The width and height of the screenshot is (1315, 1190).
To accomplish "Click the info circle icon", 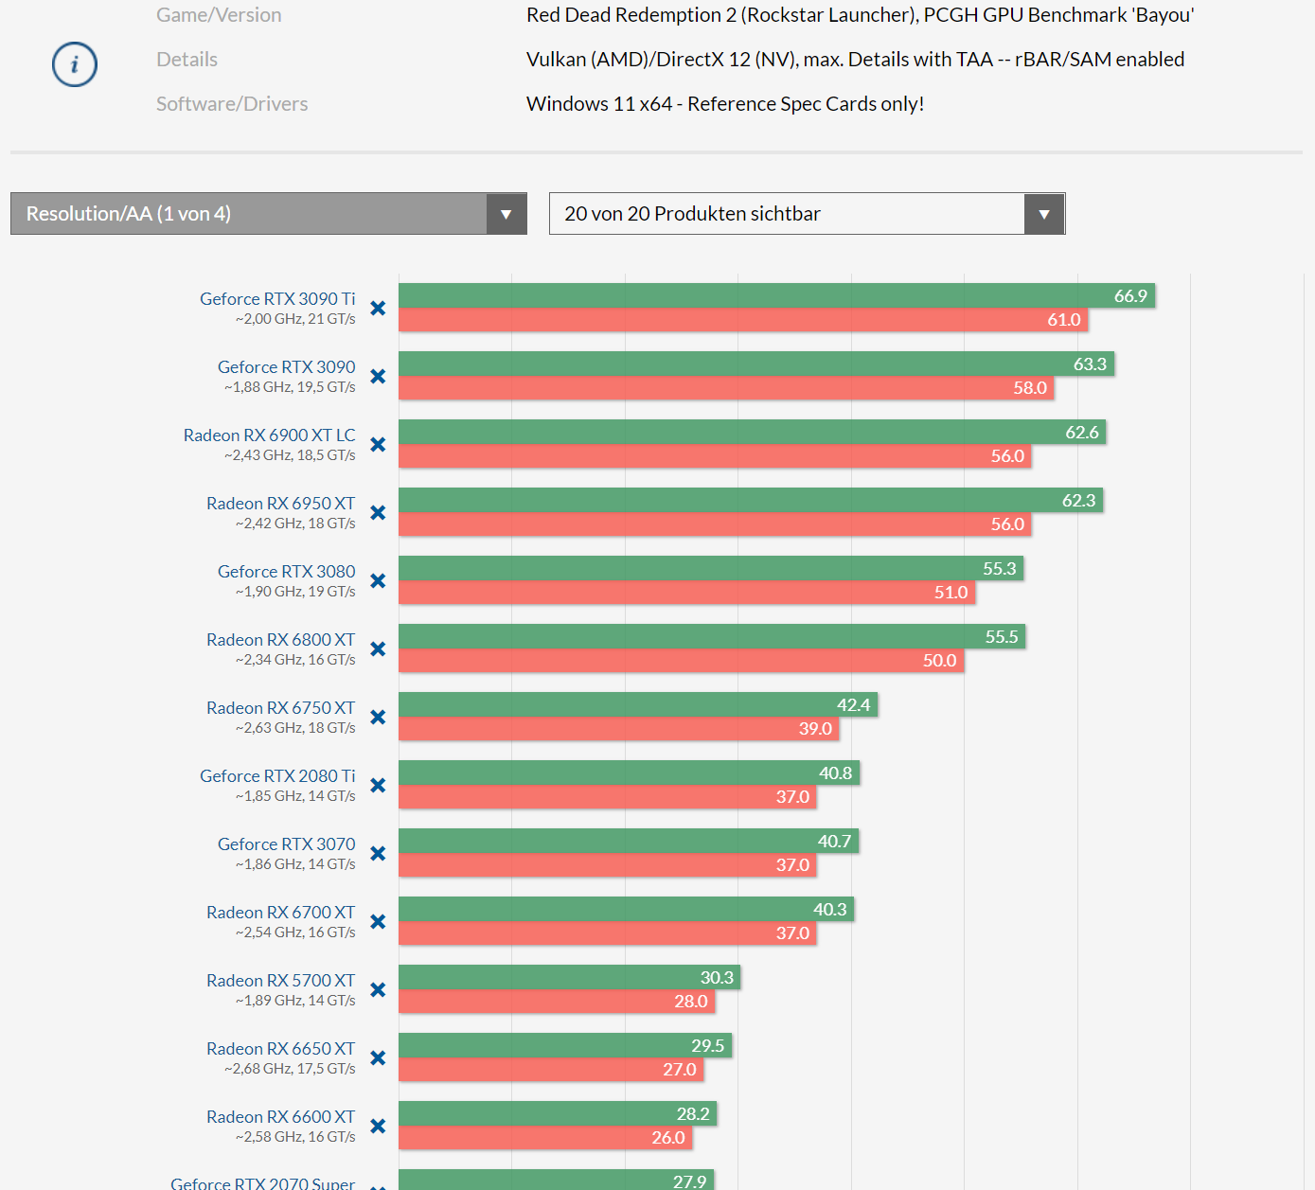I will [75, 64].
